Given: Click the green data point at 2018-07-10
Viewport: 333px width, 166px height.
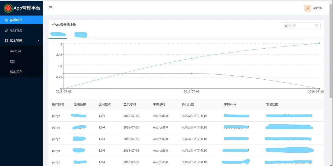Looking at the screenshot, I should pos(319,43).
